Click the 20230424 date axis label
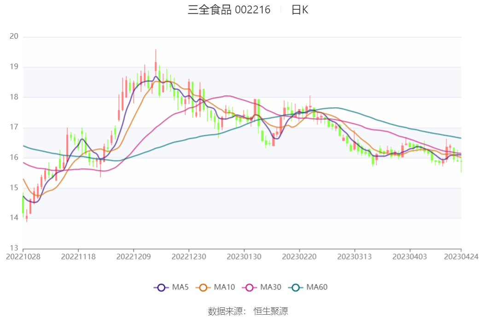This screenshot has width=496, height=317. coord(461,257)
